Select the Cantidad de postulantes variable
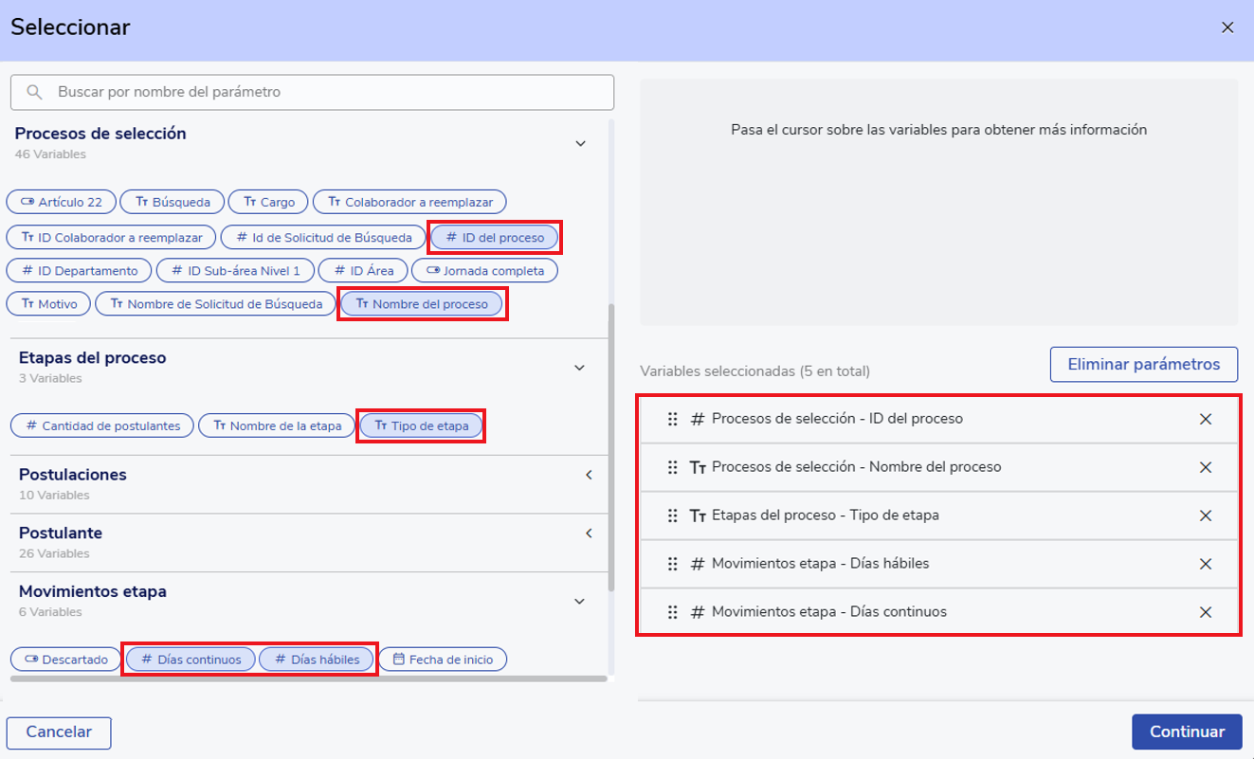1254x759 pixels. 102,426
